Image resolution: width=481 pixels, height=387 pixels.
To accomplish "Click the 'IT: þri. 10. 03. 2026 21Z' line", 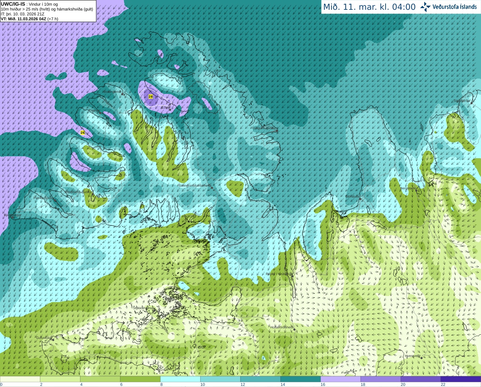I will pos(23,14).
